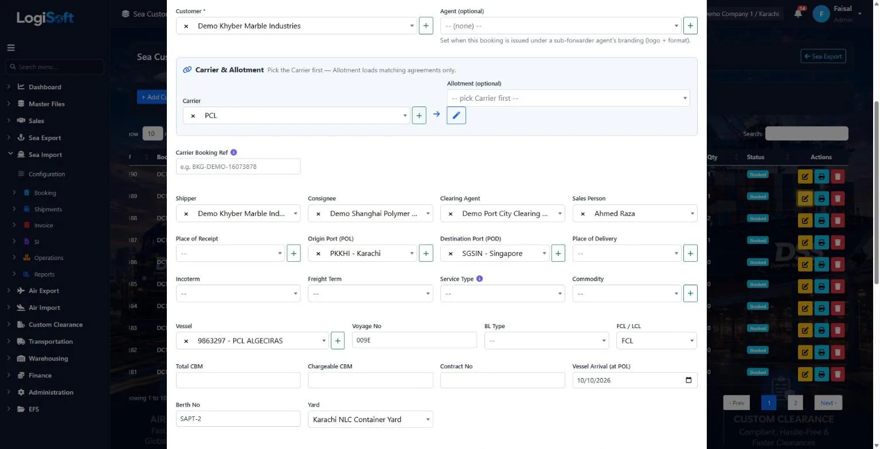Toggle the hamburger sidebar menu
The image size is (880, 449).
click(11, 48)
